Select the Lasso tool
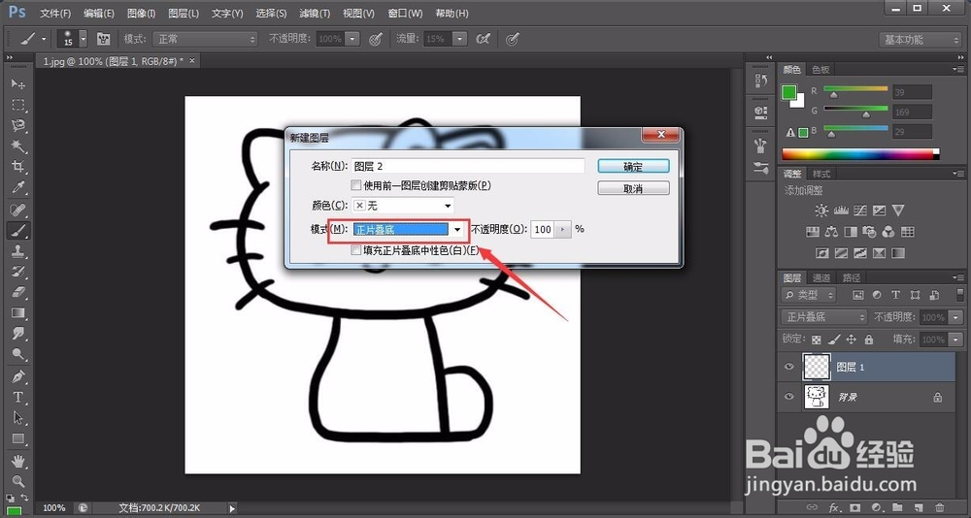 click(17, 126)
